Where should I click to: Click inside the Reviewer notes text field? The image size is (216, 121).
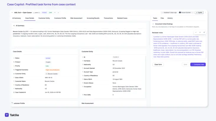[179, 47]
